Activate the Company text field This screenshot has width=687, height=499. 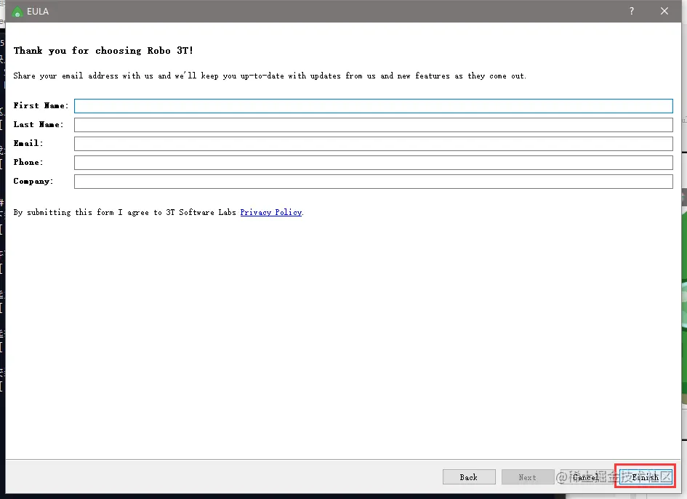coord(373,182)
